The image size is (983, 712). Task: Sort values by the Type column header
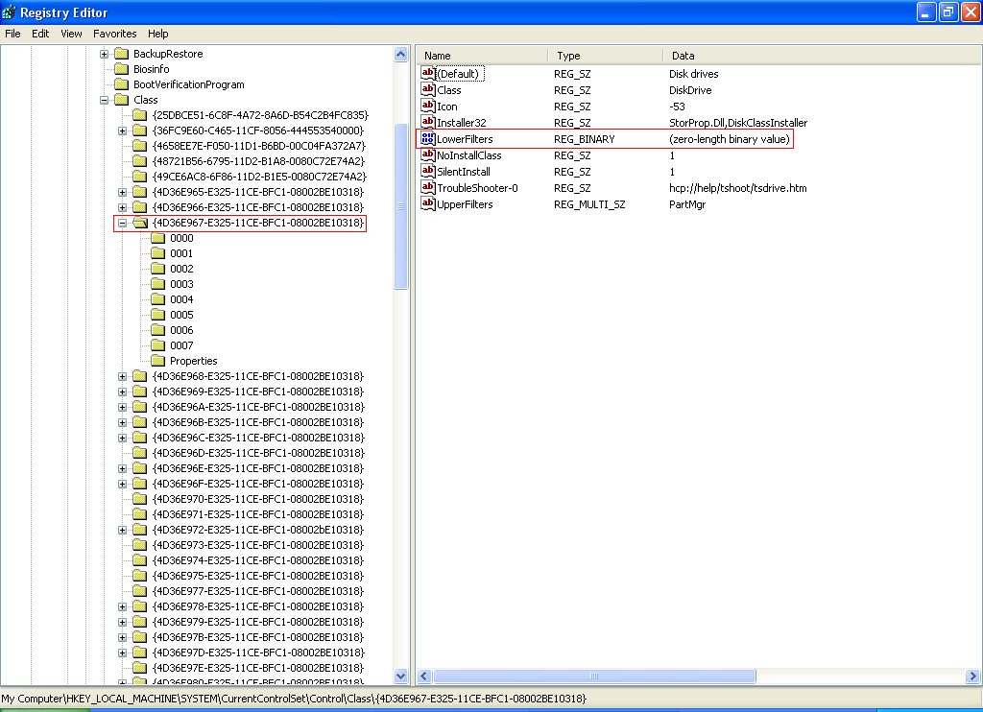pos(605,55)
